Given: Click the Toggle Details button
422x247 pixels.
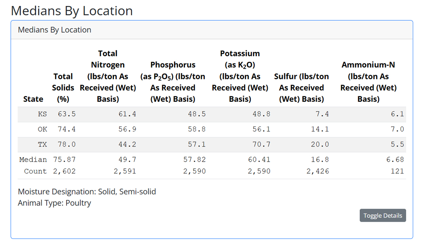Looking at the screenshot, I should tap(383, 215).
